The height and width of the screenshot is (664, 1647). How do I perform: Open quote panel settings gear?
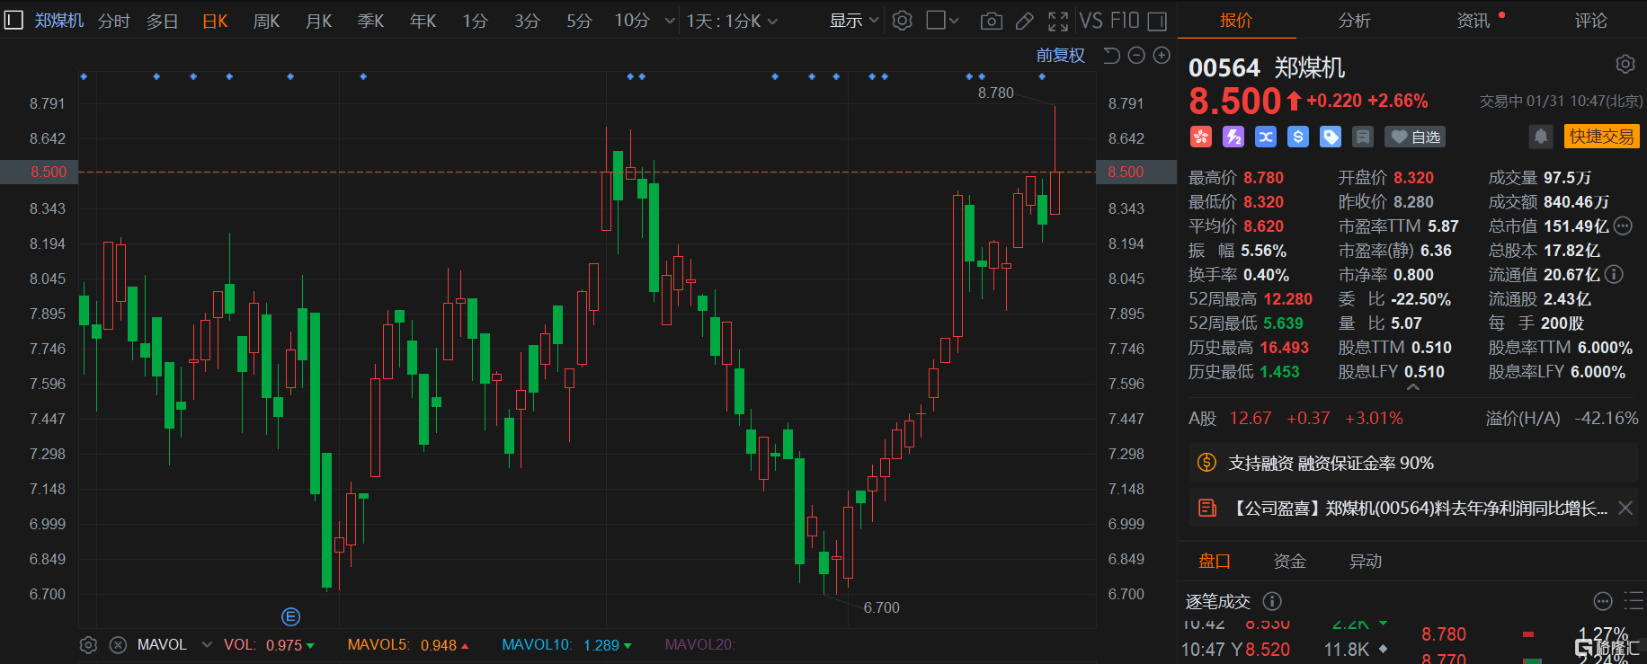tap(1625, 64)
